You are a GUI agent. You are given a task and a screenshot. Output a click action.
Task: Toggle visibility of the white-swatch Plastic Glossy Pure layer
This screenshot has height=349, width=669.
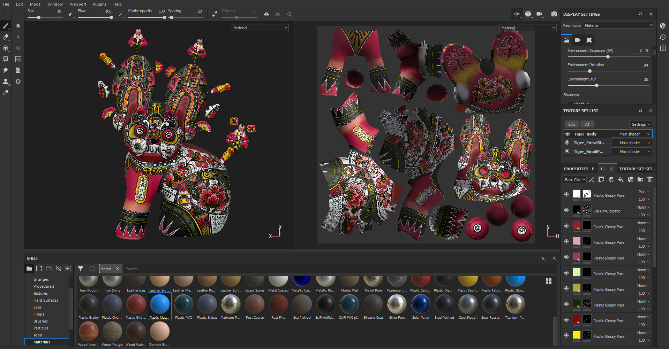(x=566, y=194)
